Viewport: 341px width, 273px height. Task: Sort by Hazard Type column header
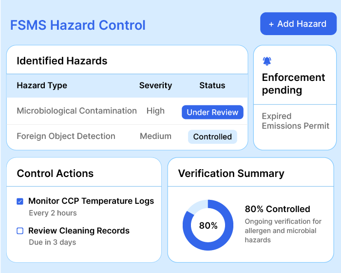pos(42,85)
